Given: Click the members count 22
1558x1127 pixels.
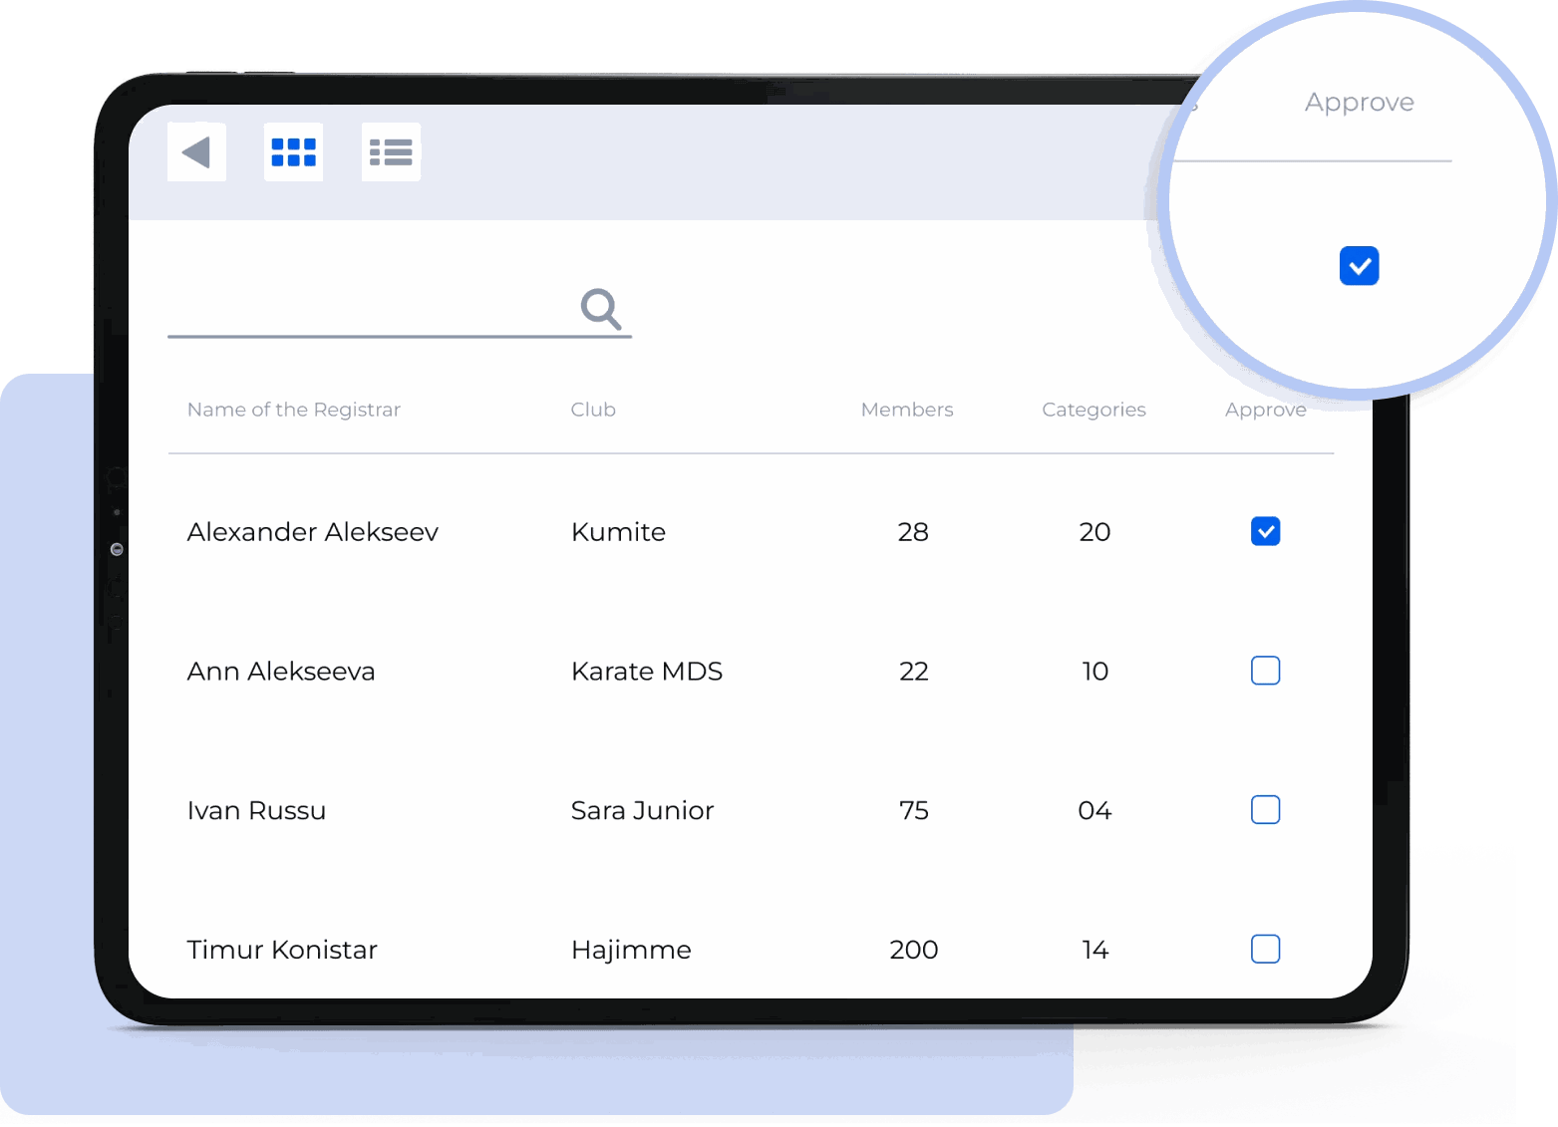Looking at the screenshot, I should coord(913,672).
